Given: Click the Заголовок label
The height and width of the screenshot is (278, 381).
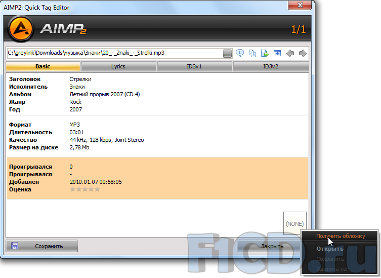Looking at the screenshot, I should tap(25, 79).
